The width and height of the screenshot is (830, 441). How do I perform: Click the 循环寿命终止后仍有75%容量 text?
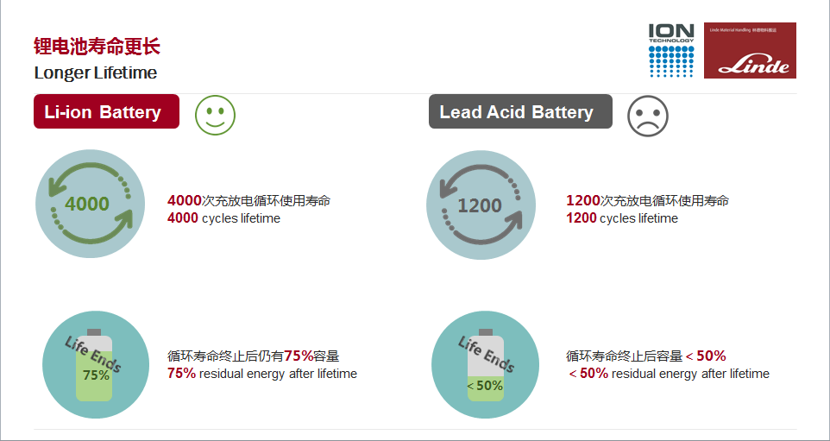click(253, 356)
